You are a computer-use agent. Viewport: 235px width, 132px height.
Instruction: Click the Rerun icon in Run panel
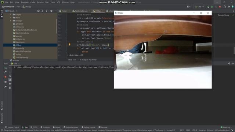point(6,68)
